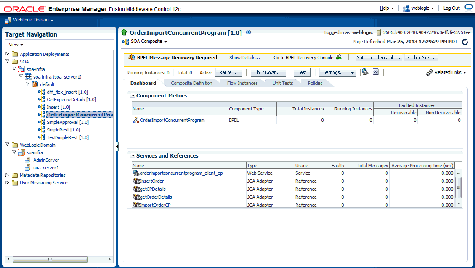The height and width of the screenshot is (268, 475).
Task: Click the navigation tree horizontal scrollbar
Action: [50, 259]
